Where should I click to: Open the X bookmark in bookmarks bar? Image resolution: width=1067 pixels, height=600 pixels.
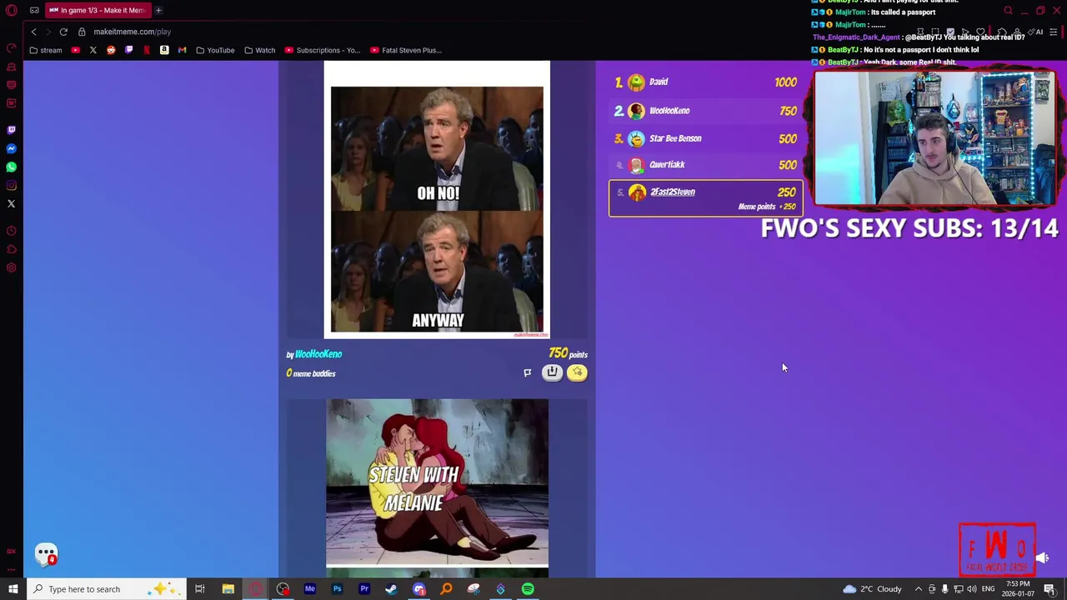pyautogui.click(x=93, y=50)
